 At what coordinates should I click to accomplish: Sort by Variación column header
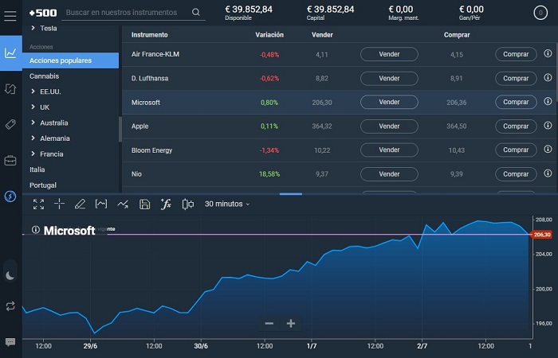[x=269, y=35]
